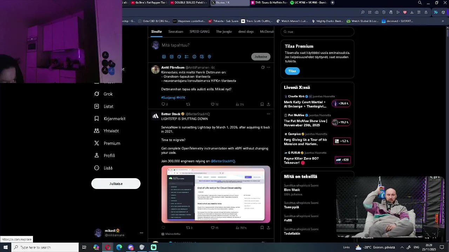Open the weather widget in taskbar
Image resolution: width=449 pixels, height=252 pixels.
coord(375,247)
